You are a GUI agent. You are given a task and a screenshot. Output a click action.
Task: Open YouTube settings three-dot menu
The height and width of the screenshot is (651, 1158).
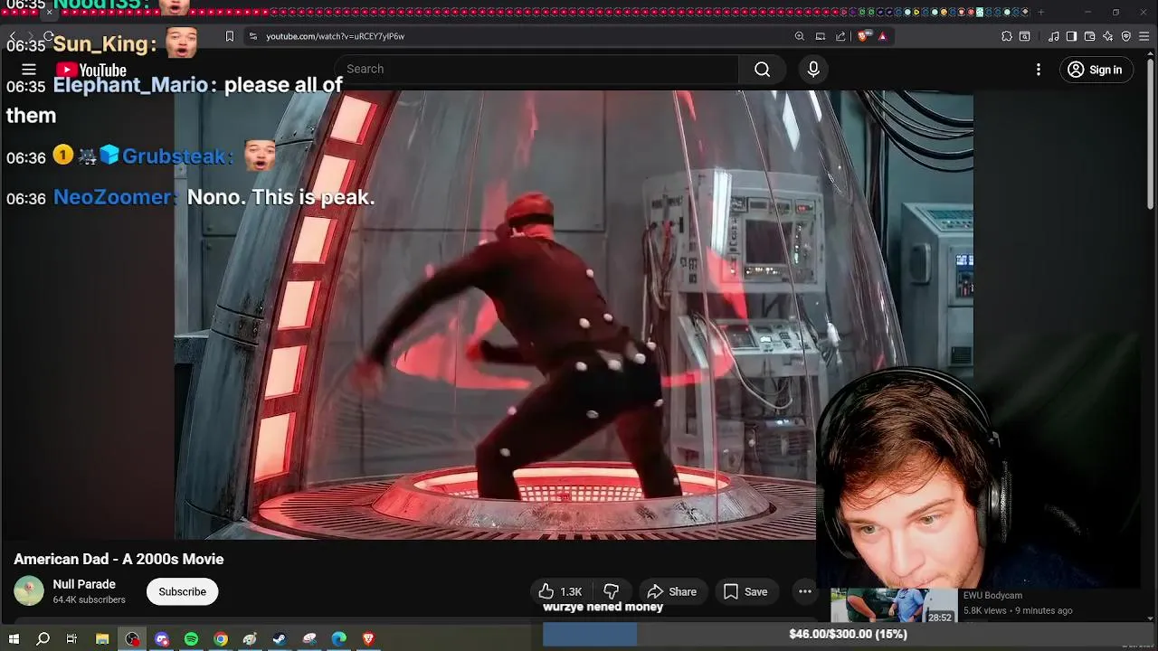[1039, 70]
